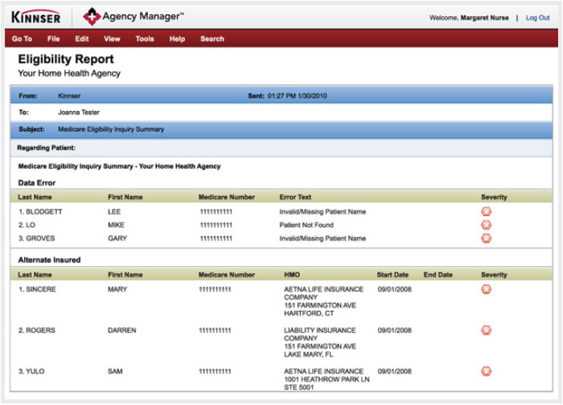Click the Regarding Patient label
Viewport: 563px width, 405px height.
pos(47,148)
